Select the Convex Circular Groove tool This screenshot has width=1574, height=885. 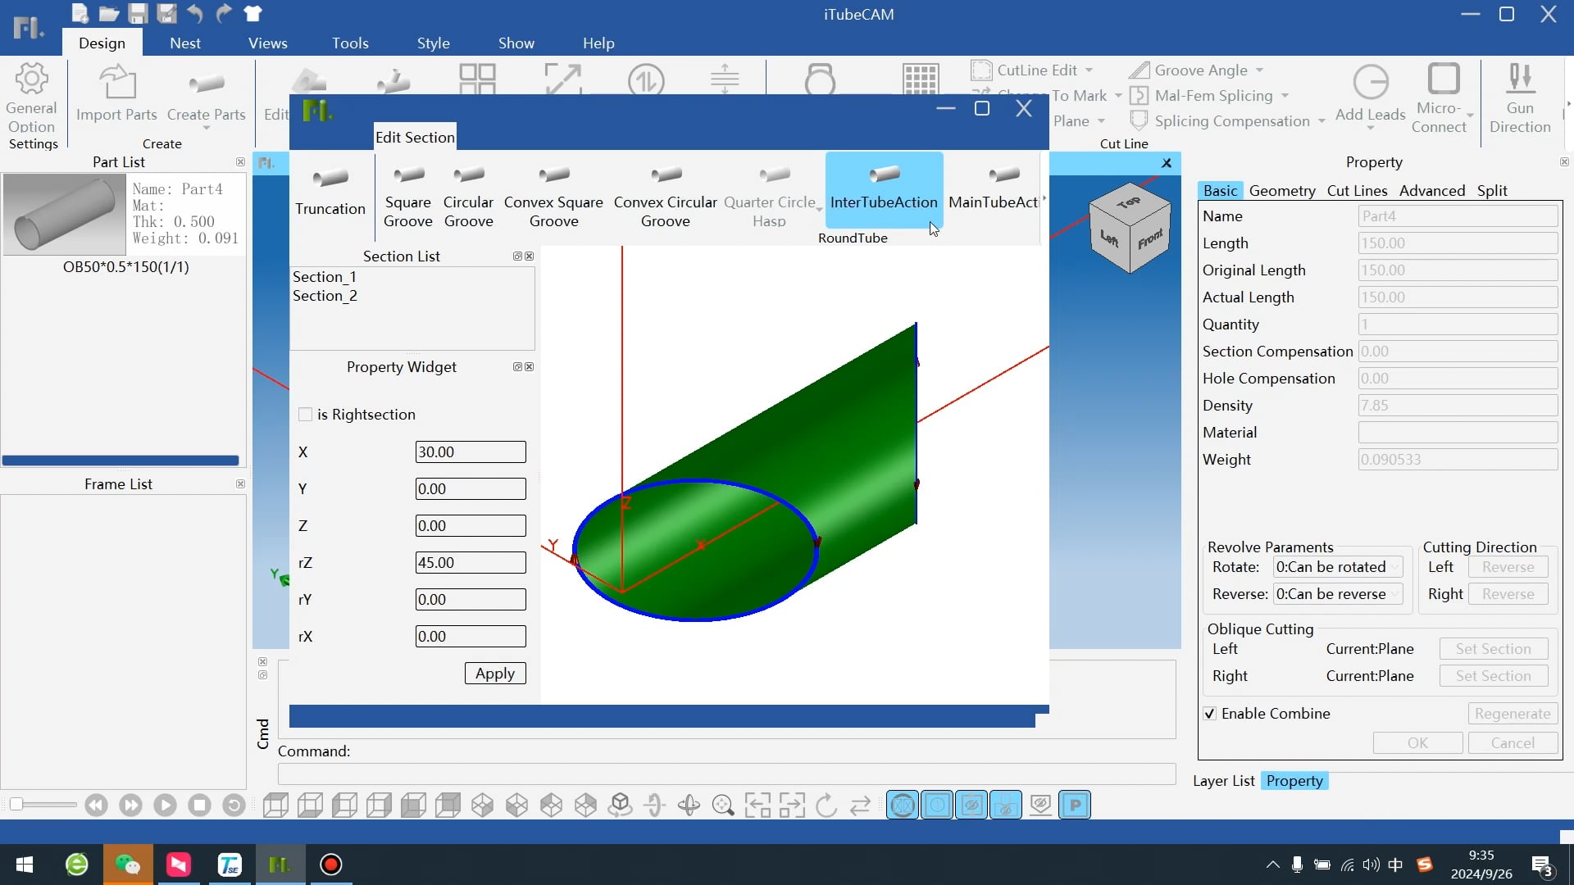pos(666,196)
